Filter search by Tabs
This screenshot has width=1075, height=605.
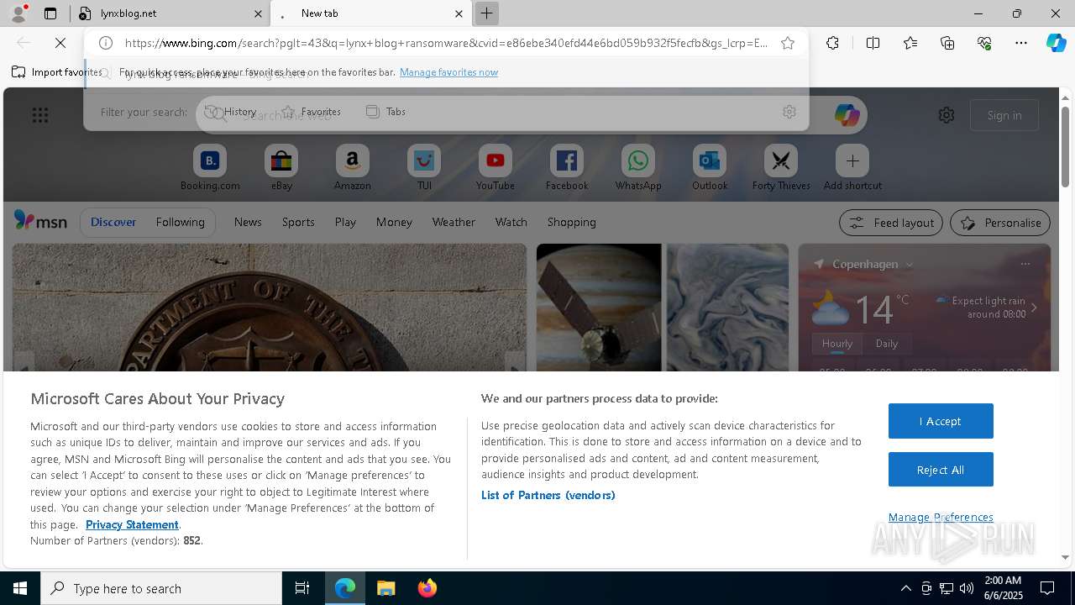coord(386,112)
